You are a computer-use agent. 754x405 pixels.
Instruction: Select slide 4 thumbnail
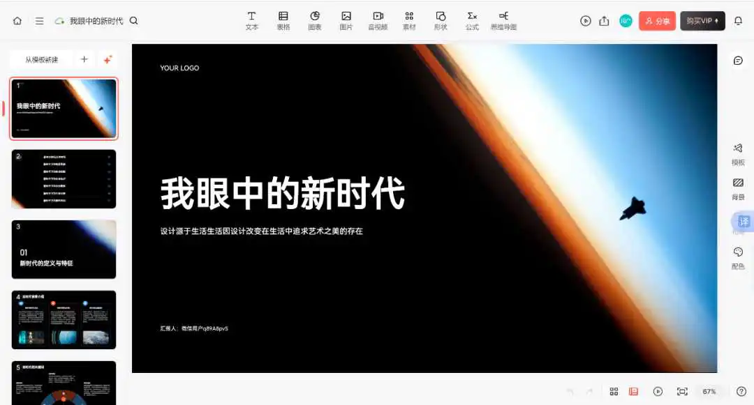tap(64, 319)
